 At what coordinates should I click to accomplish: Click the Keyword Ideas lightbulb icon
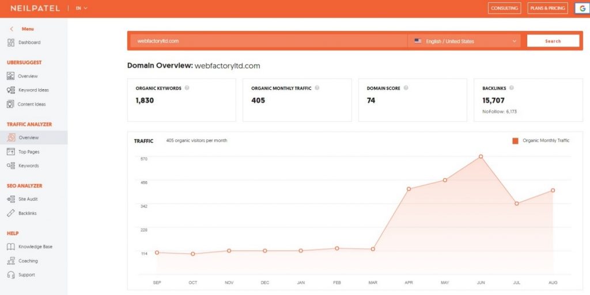coord(11,90)
